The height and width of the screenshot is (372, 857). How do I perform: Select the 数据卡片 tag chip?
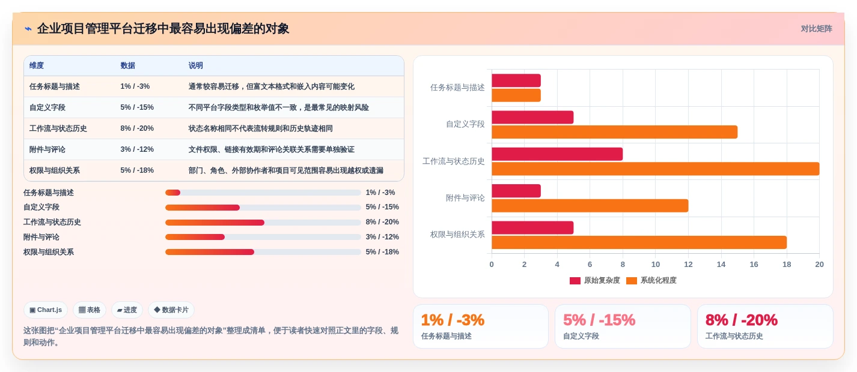[x=171, y=310]
